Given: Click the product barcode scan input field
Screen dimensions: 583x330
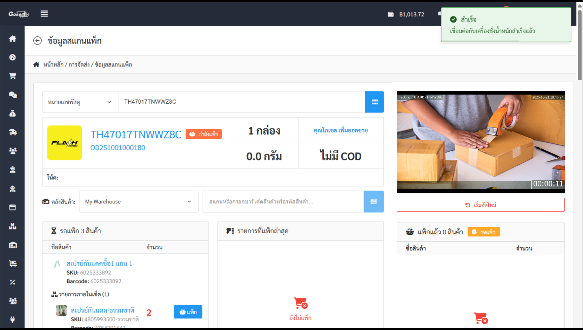Looking at the screenshot, I should coord(283,202).
